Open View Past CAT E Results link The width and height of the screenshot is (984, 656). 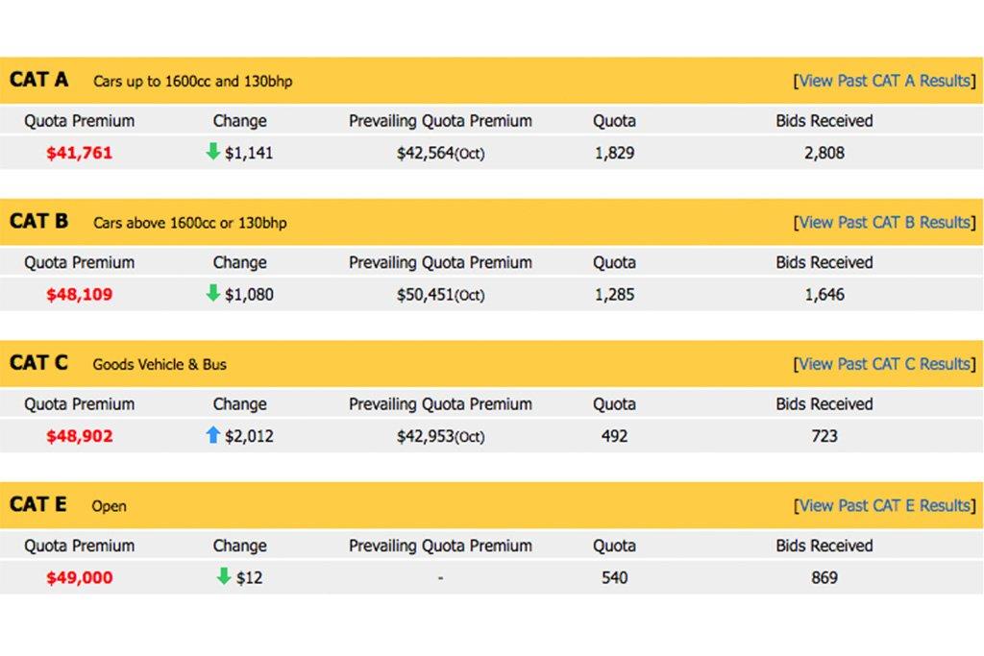tap(884, 506)
